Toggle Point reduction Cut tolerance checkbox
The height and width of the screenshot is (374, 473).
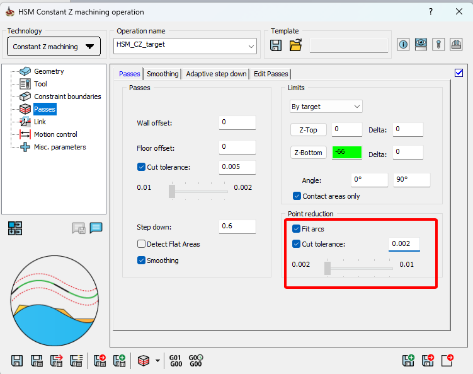[296, 244]
